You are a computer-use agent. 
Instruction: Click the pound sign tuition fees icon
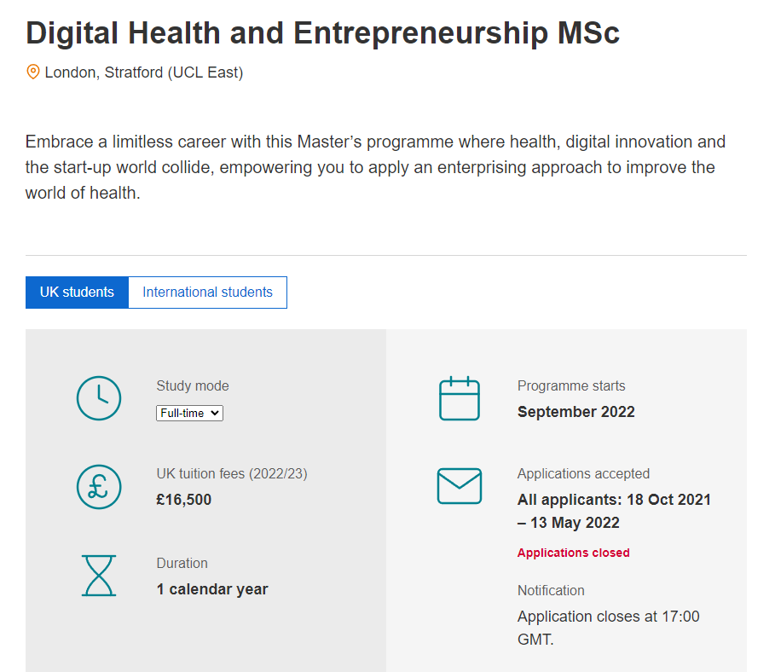(x=99, y=486)
